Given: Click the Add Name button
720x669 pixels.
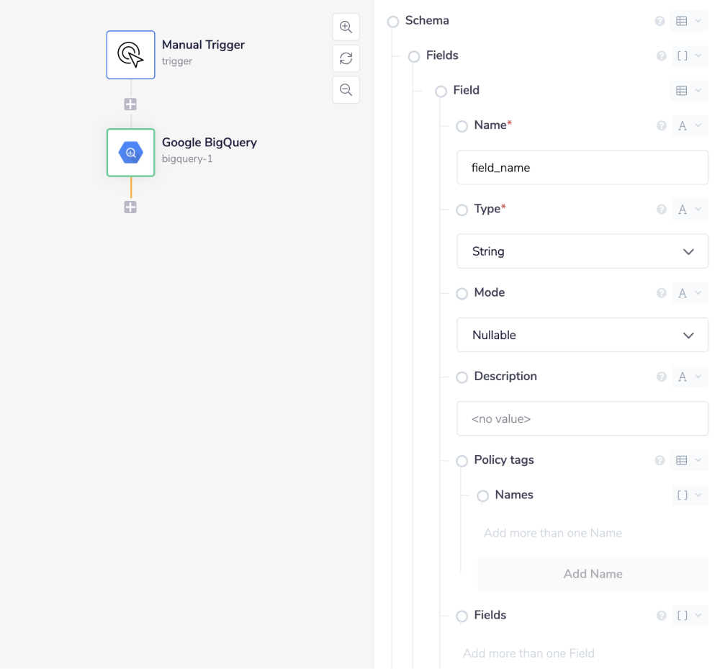Looking at the screenshot, I should (593, 573).
